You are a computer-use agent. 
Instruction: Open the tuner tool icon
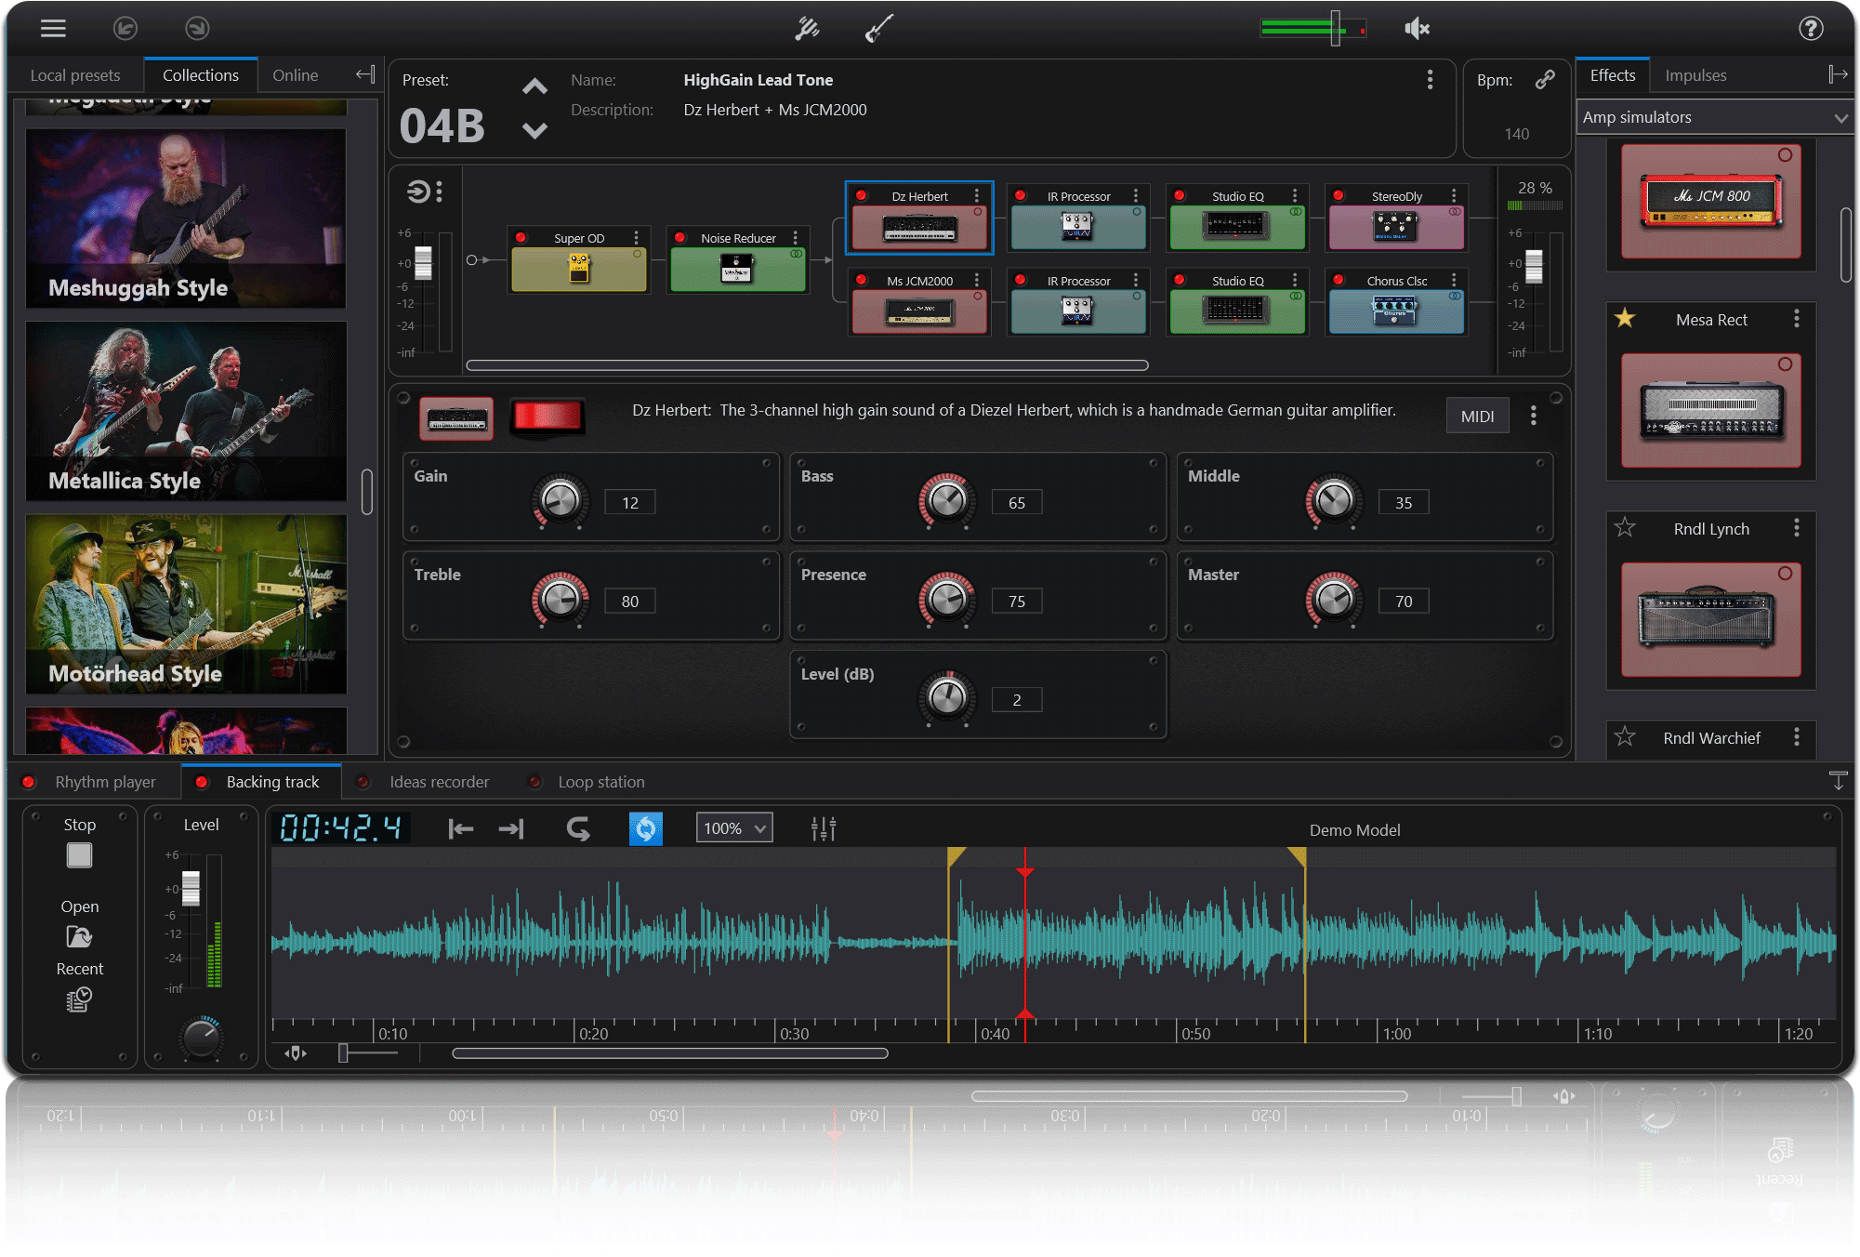click(807, 29)
